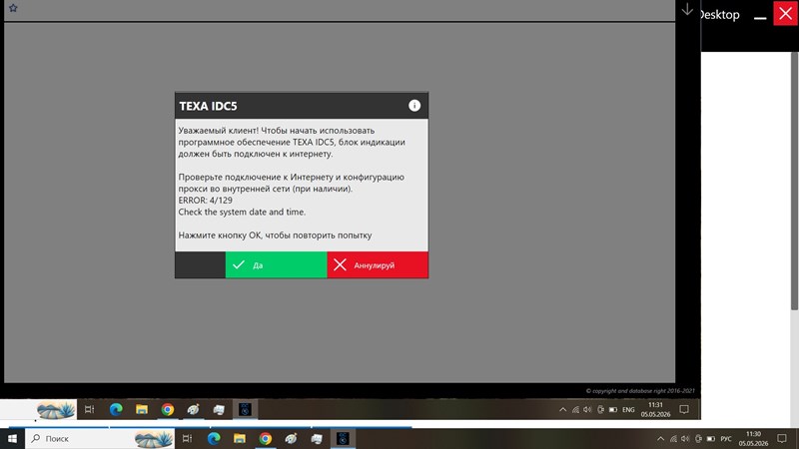799x449 pixels.
Task: Open Google Chrome on the inner remote taskbar
Action: pos(167,409)
